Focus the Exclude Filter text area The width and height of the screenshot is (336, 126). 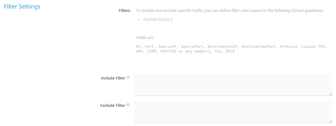coord(233,112)
